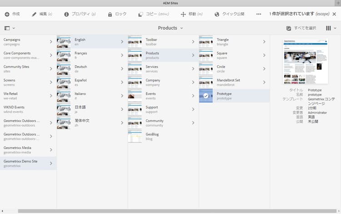Select the Español page thumbnail
The width and height of the screenshot is (341, 214).
[64, 82]
